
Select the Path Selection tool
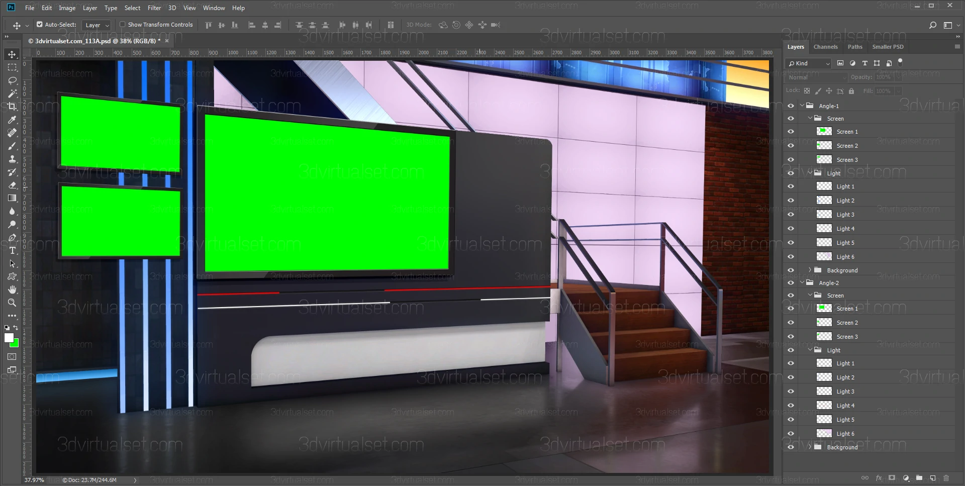[x=12, y=263]
